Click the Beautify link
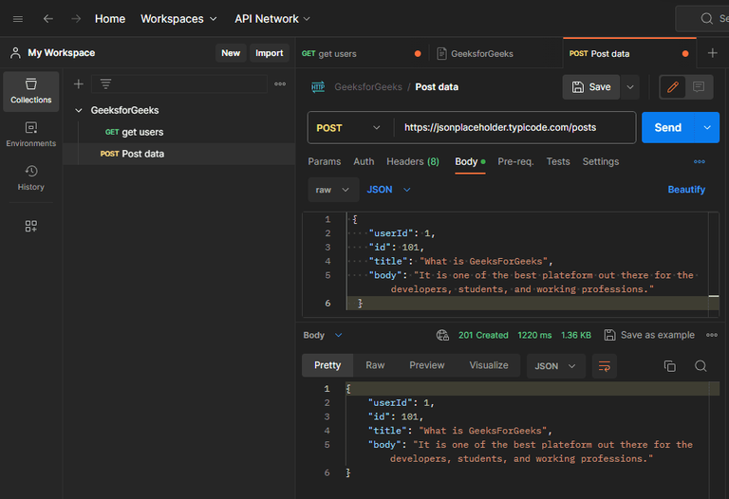The image size is (729, 499). coord(686,190)
